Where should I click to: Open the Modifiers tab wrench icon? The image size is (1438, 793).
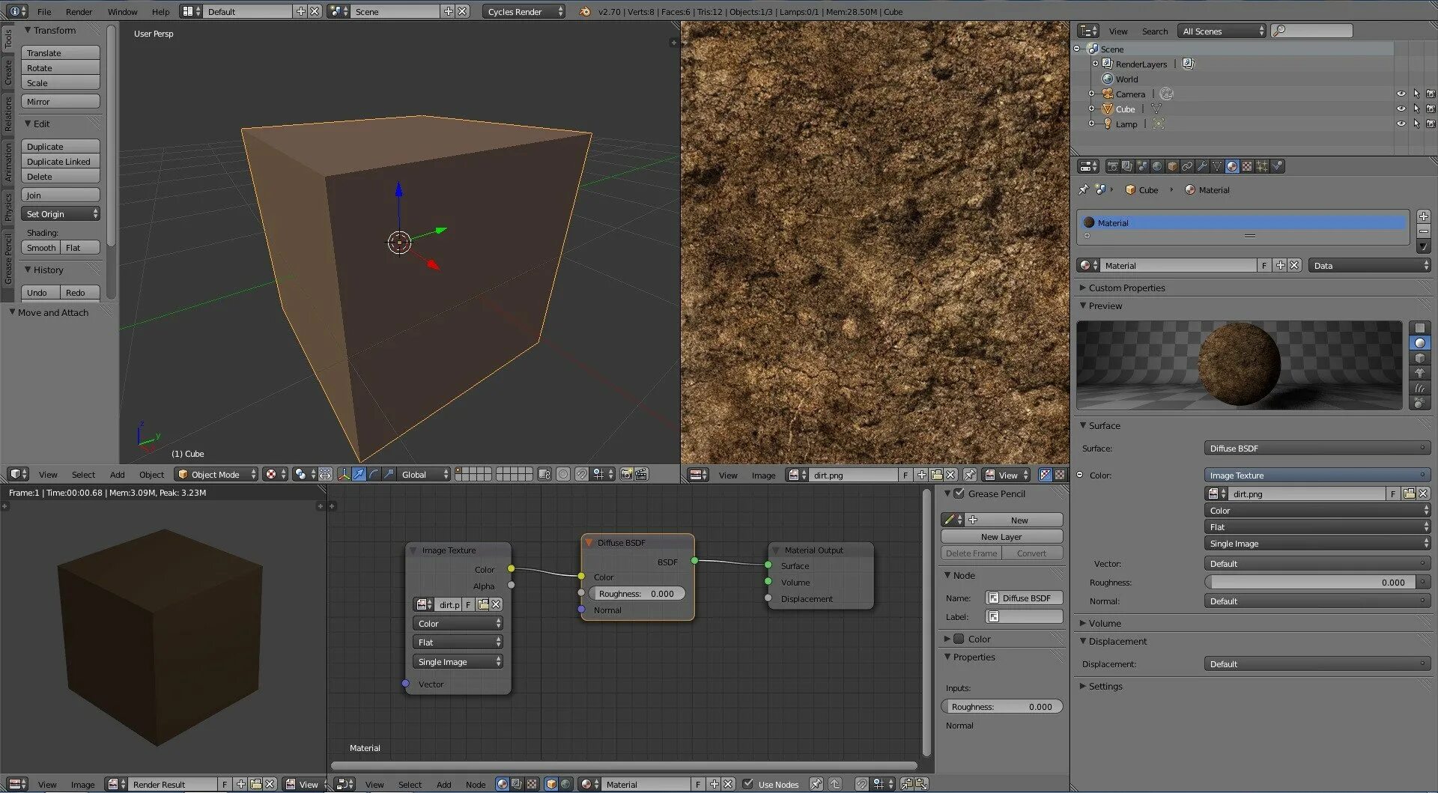[x=1202, y=166]
